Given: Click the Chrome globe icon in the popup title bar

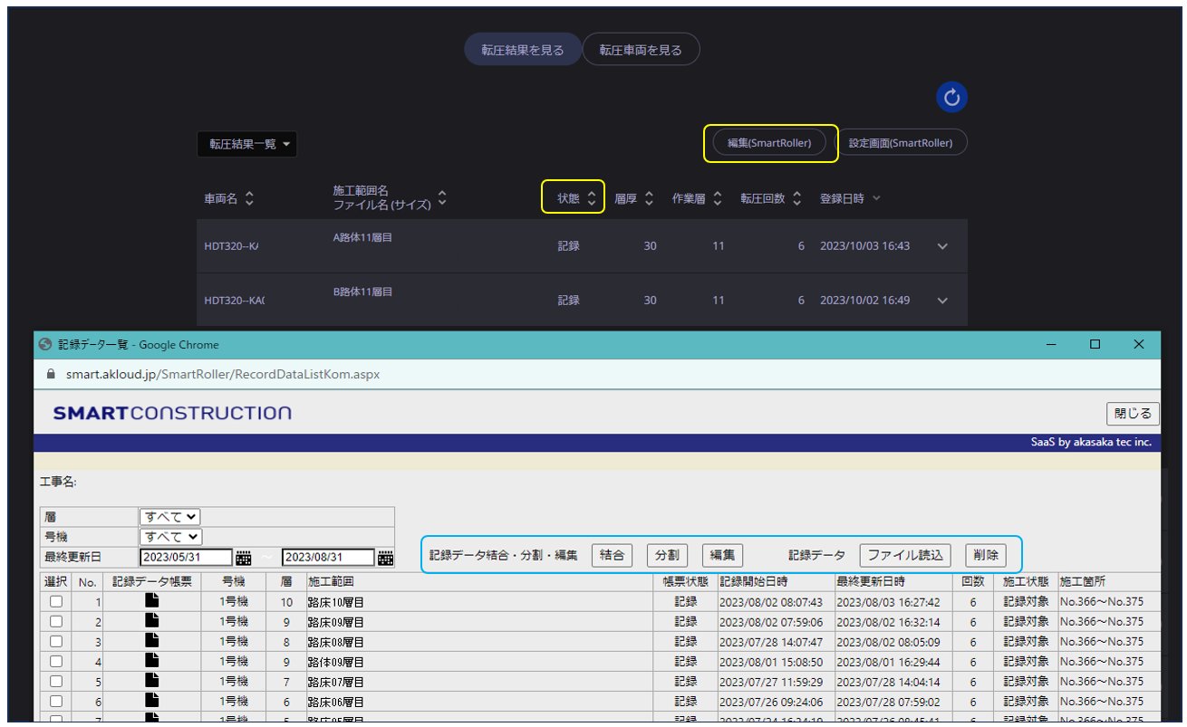Looking at the screenshot, I should coord(45,345).
